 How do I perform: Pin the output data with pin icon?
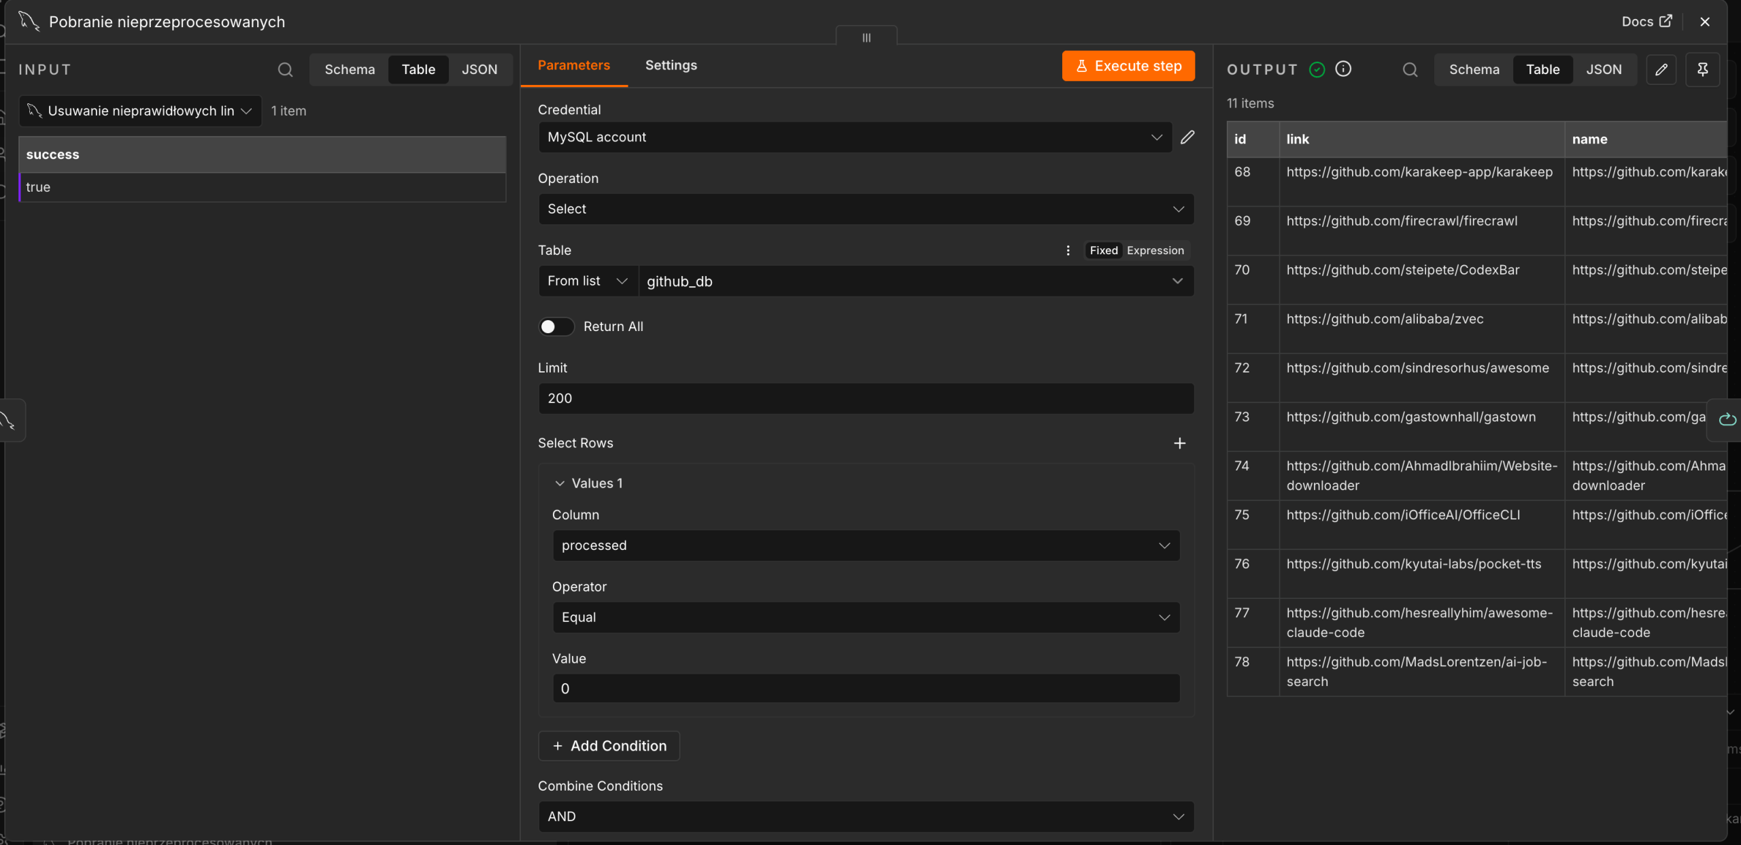pos(1702,69)
